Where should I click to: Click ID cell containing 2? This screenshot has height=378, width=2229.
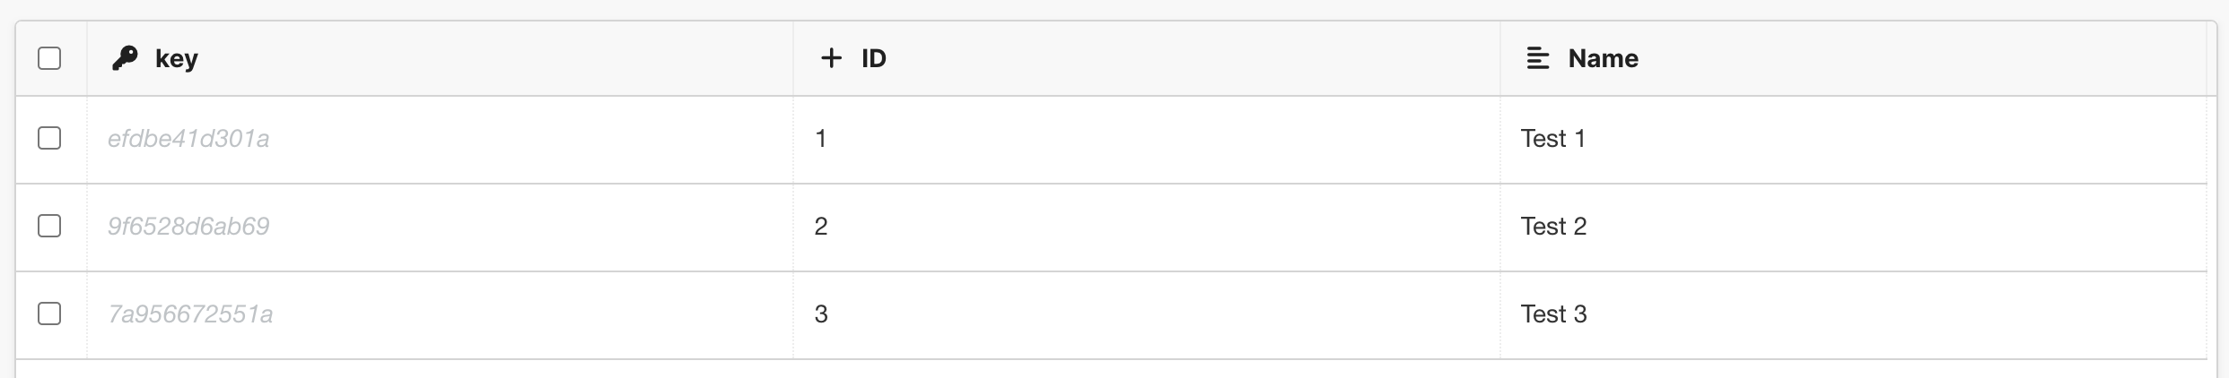[x=820, y=227]
